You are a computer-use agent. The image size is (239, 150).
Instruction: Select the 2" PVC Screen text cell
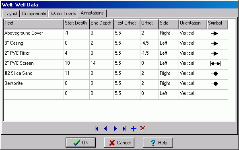tap(33, 64)
